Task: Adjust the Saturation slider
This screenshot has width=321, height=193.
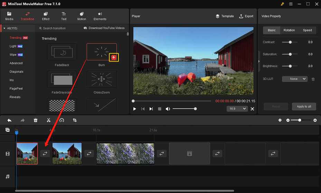Action: tap(290, 54)
